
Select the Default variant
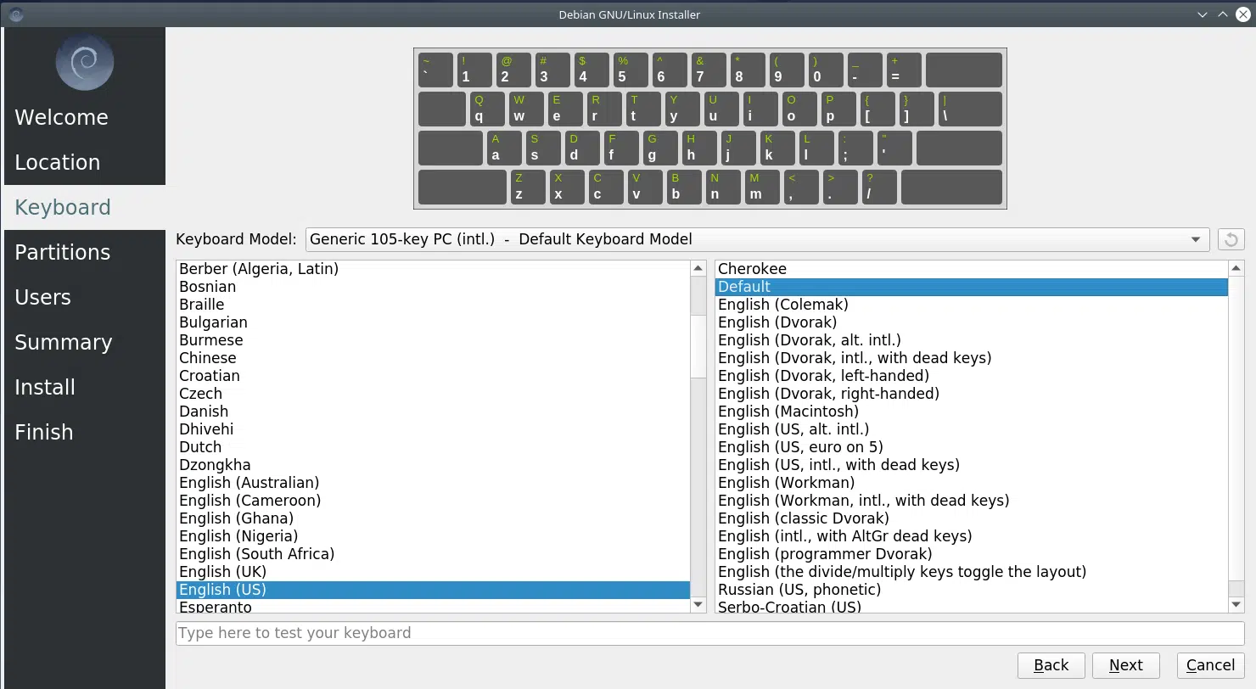(972, 287)
